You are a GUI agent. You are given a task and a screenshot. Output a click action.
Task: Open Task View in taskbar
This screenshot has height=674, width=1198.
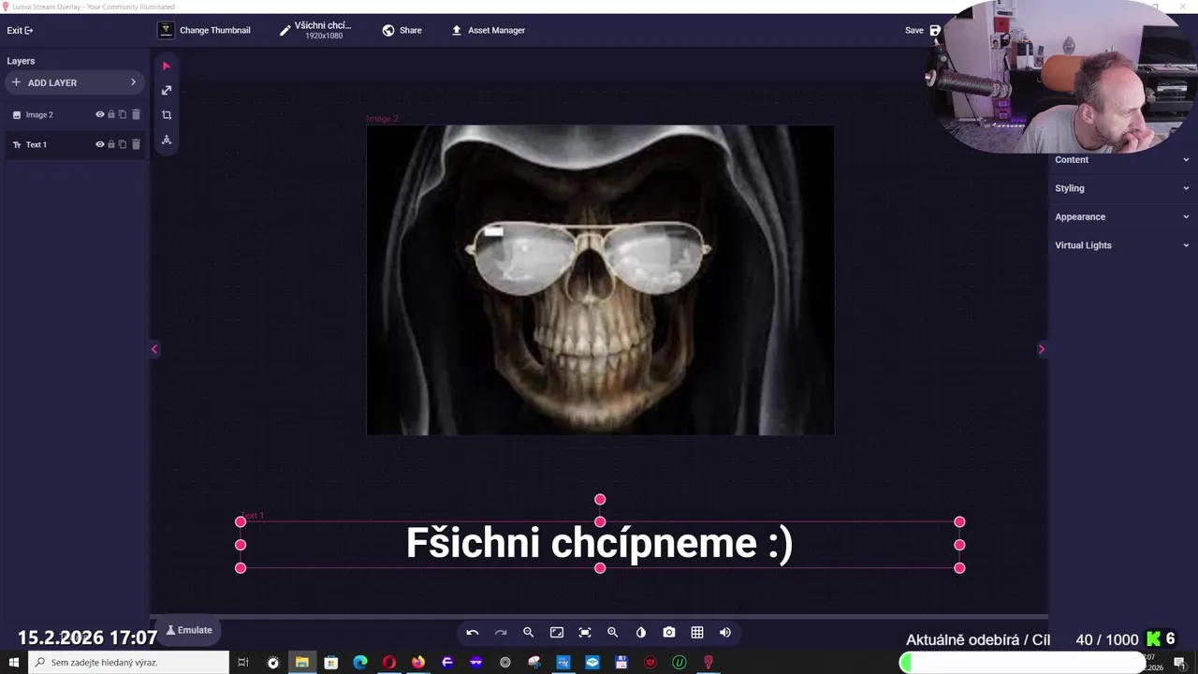point(243,663)
